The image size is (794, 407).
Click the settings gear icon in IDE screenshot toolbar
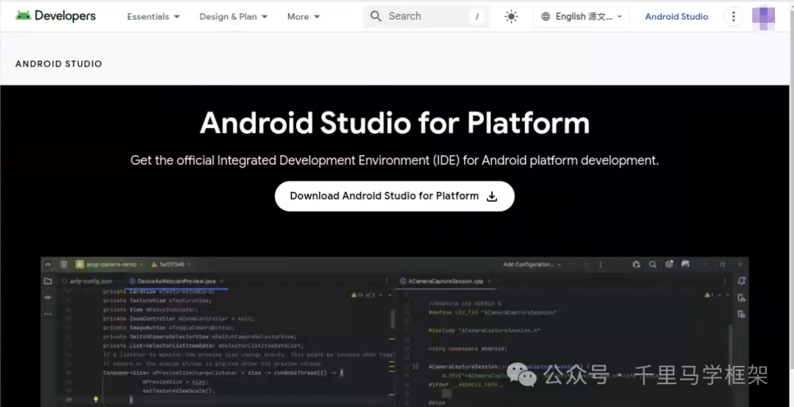pyautogui.click(x=669, y=264)
